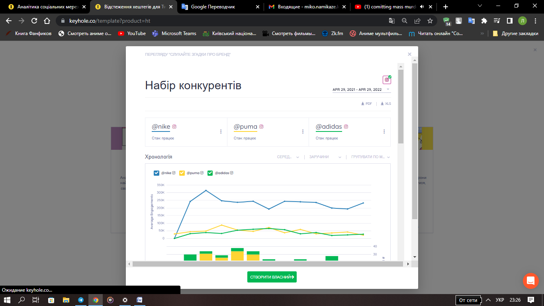Viewport: 544px width, 306px height.
Task: Open Word from the taskbar
Action: [x=140, y=300]
